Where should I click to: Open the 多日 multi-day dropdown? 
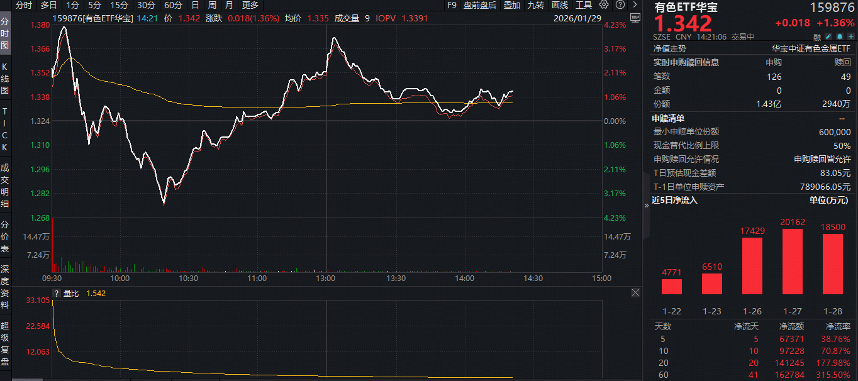pyautogui.click(x=47, y=6)
